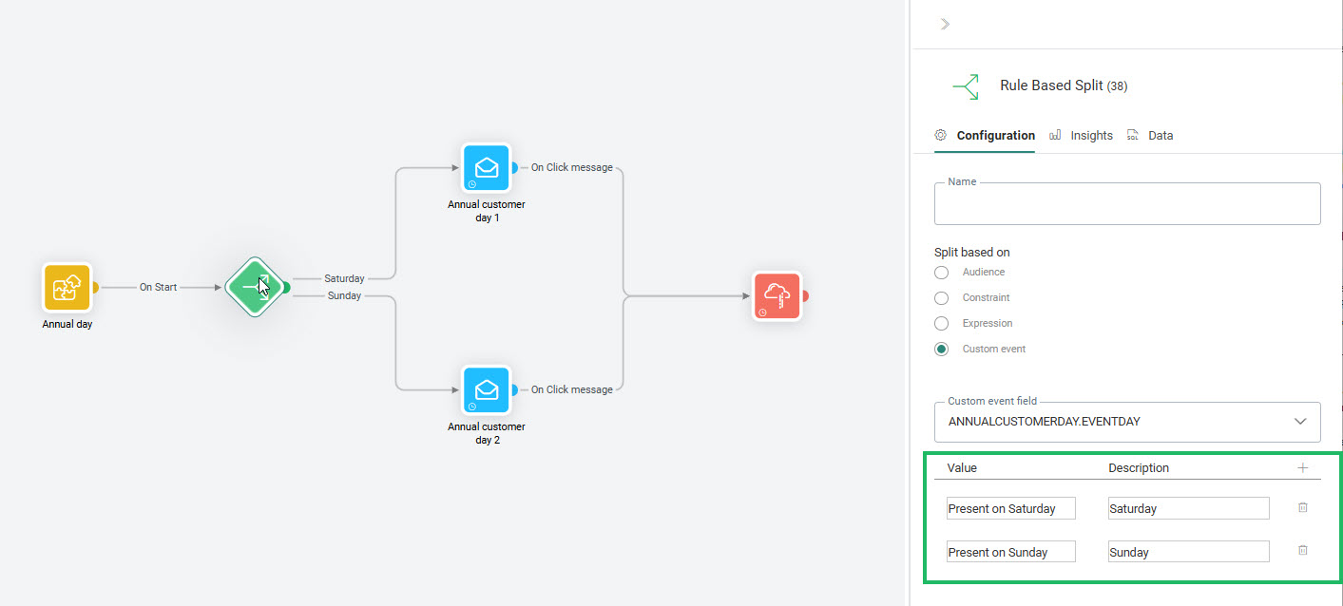Click the Name input field
The image size is (1343, 606).
pos(1127,205)
